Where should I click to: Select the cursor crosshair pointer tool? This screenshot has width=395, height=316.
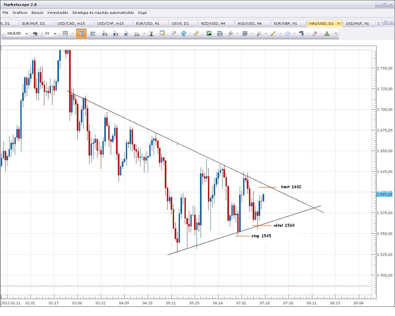126,33
